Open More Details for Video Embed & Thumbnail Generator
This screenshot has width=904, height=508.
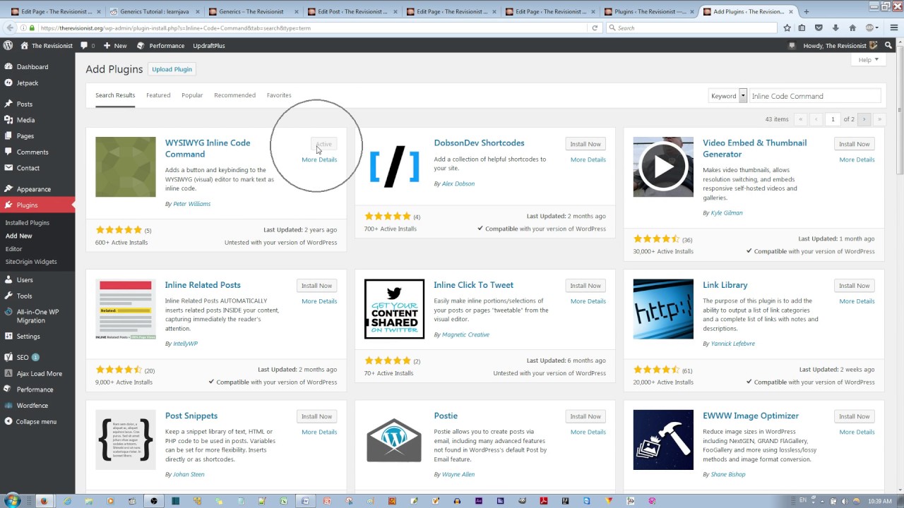[x=857, y=159]
